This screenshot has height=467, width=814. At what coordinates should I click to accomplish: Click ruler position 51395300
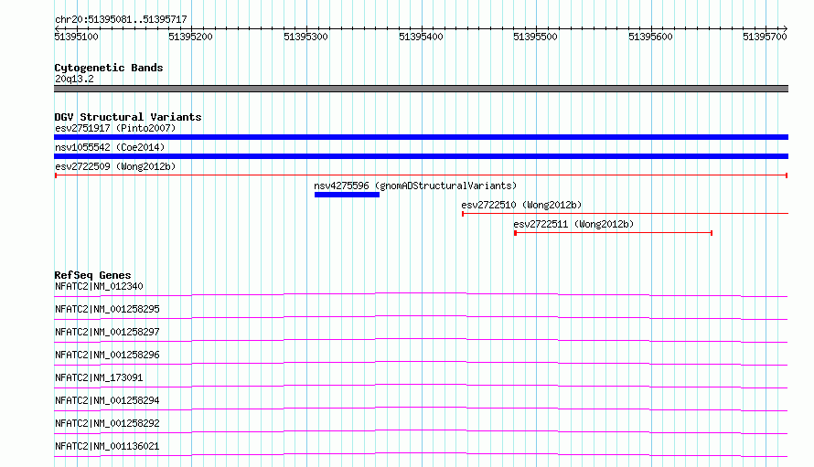305,37
